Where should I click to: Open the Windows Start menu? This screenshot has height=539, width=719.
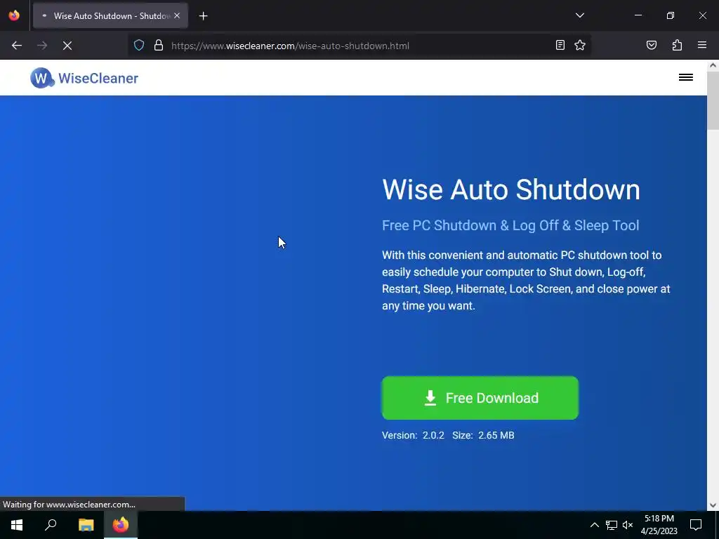(x=17, y=525)
